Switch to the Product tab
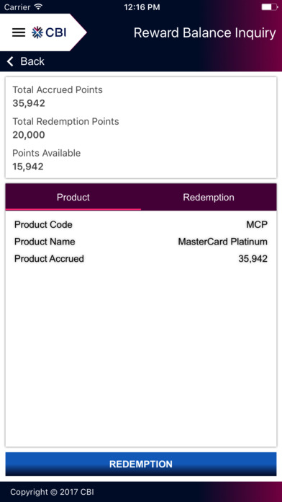282x502 pixels. coord(73,197)
